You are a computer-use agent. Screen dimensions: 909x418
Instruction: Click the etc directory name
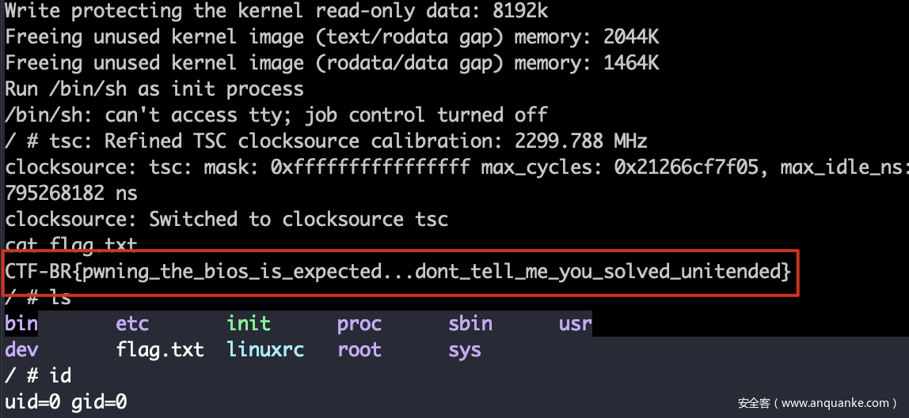pos(132,324)
